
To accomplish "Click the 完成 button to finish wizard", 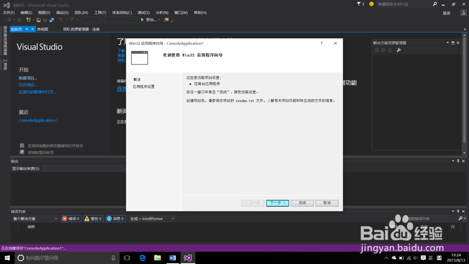I will pos(302,203).
